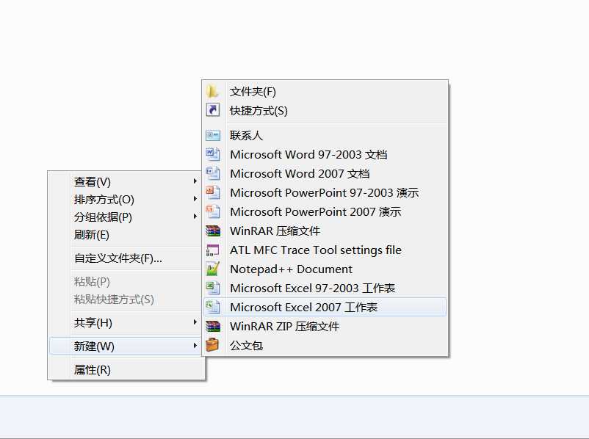Select Microsoft Excel 97-2003 工作表
The height and width of the screenshot is (439, 589).
pyautogui.click(x=325, y=288)
